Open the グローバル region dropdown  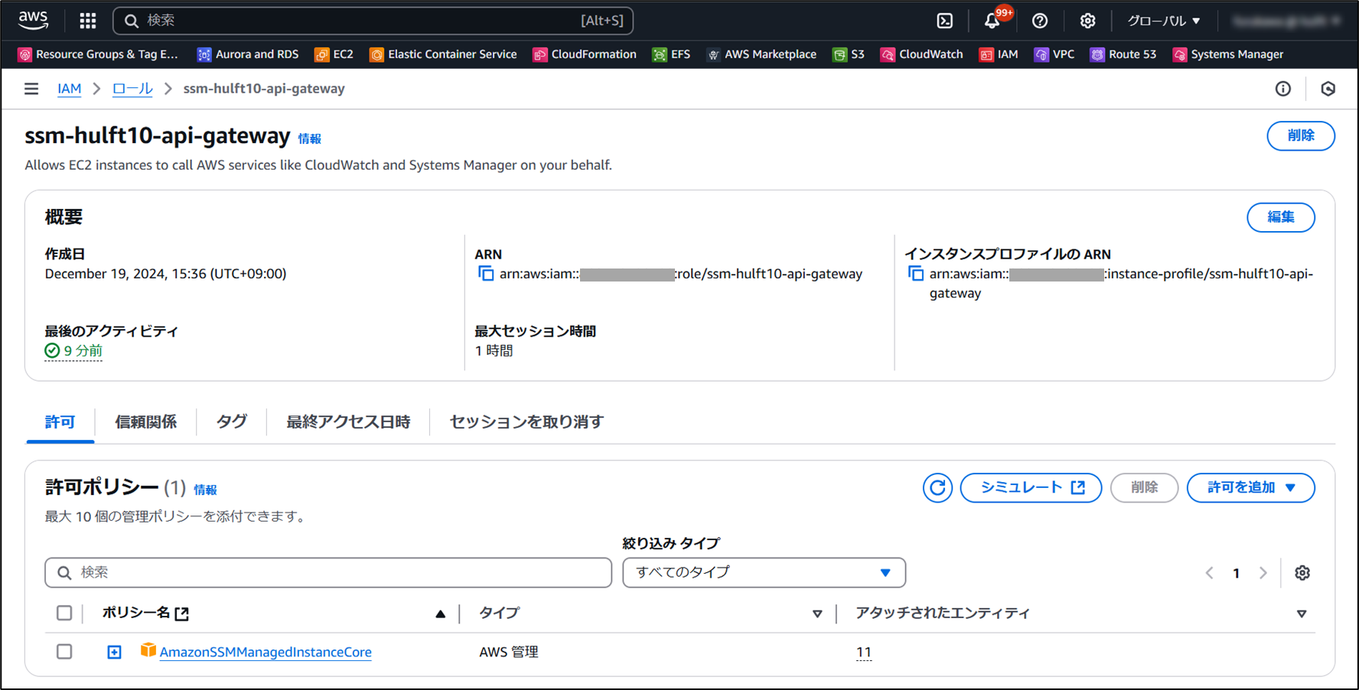click(1164, 21)
